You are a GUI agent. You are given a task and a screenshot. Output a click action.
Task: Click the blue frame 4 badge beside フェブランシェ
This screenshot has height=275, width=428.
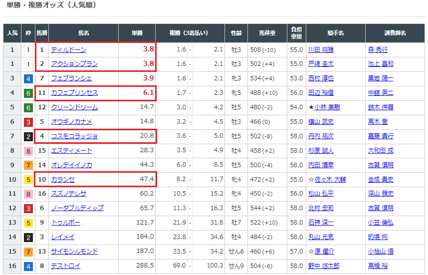(x=28, y=78)
